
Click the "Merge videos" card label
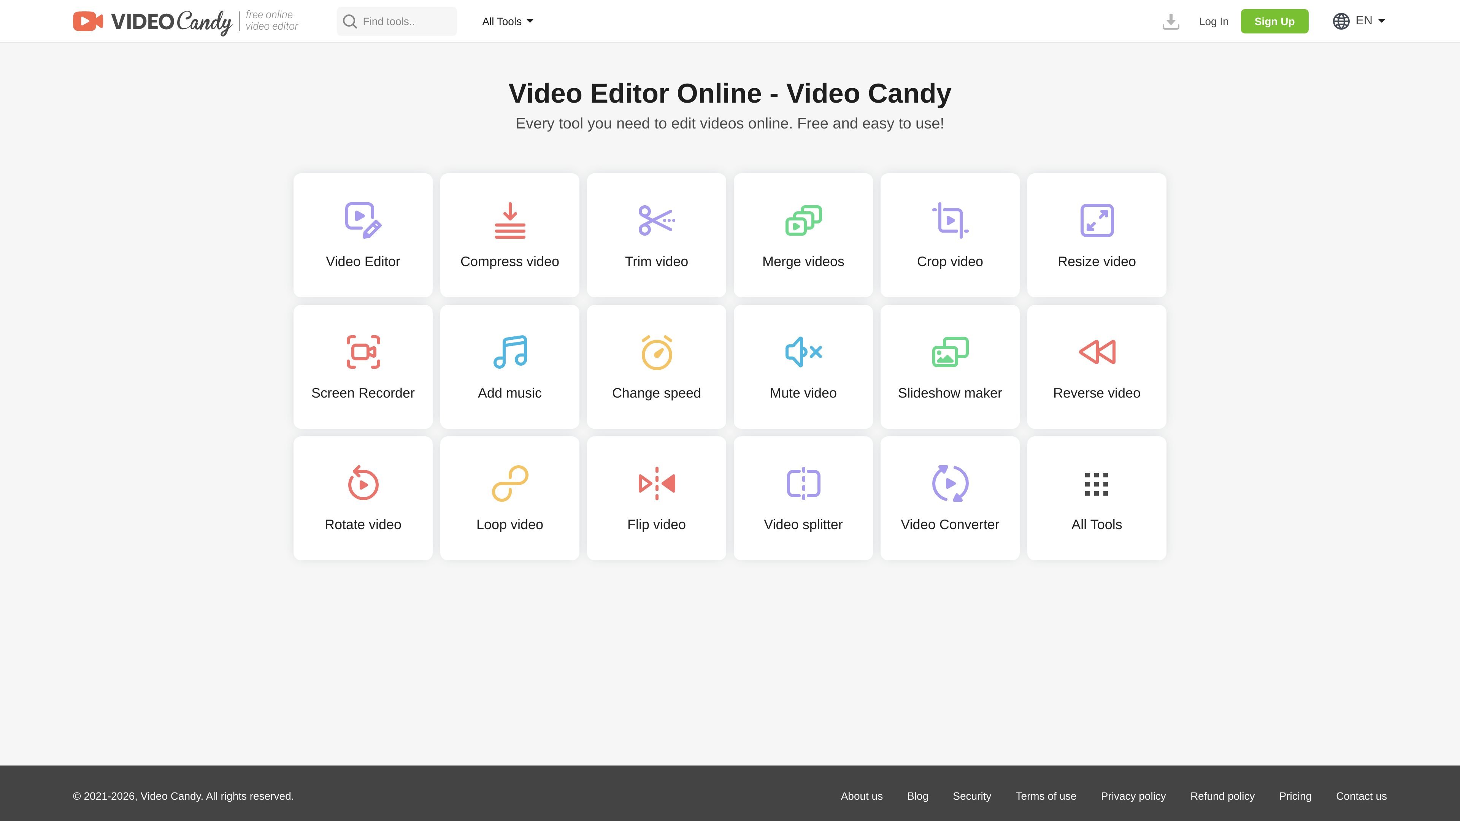[x=803, y=262]
